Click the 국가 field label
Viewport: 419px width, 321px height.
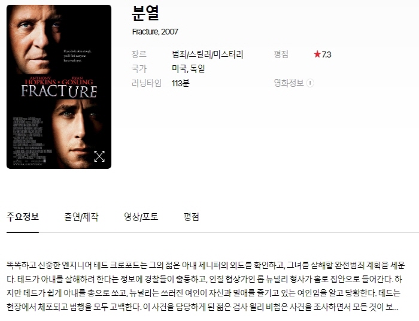coord(139,69)
